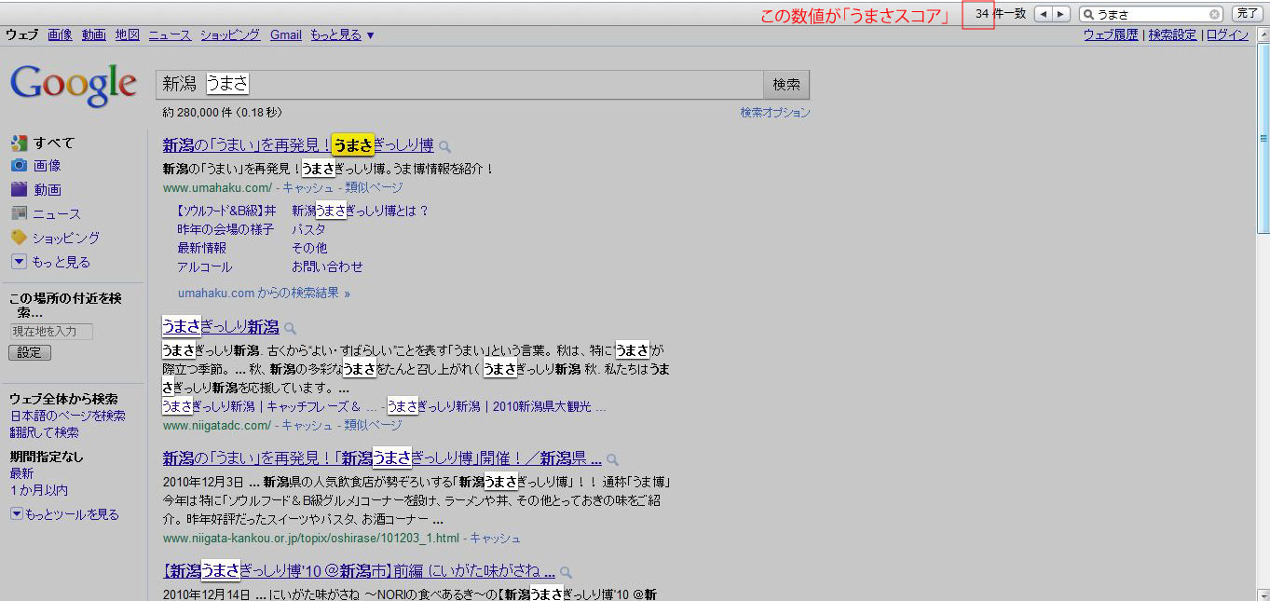1270x601 pixels.
Task: Click the Google logo
Action: click(x=74, y=87)
